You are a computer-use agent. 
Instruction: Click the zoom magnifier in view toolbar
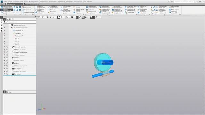click(x=42, y=17)
